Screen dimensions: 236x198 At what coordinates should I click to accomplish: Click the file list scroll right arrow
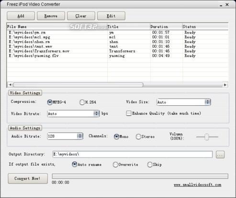225,85
